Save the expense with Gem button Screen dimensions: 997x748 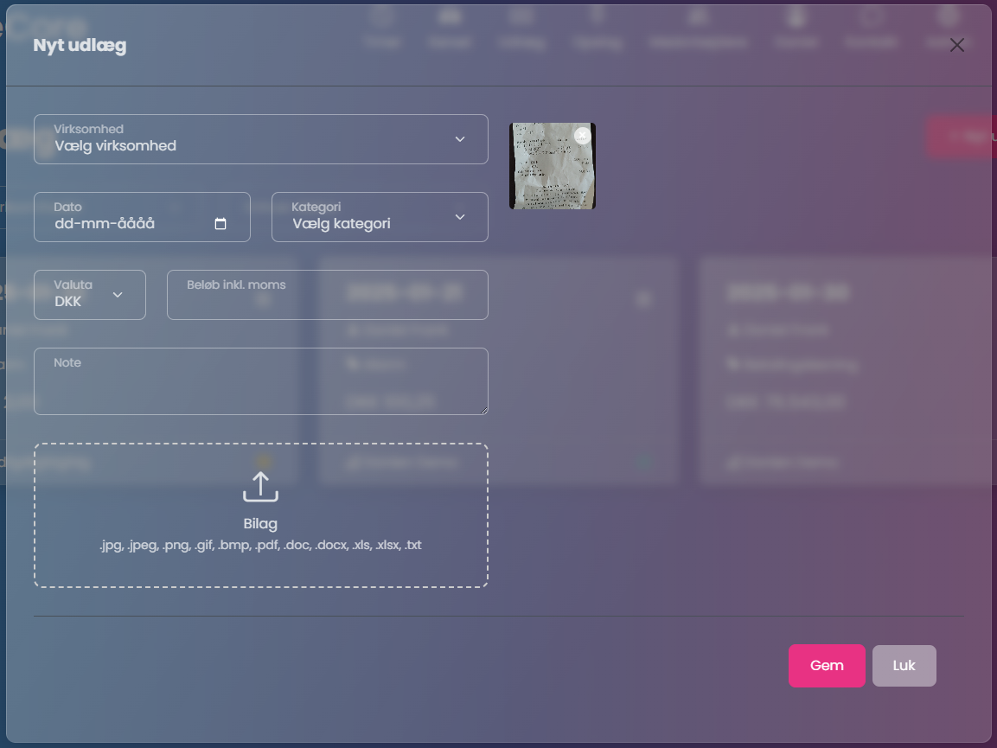pos(826,666)
